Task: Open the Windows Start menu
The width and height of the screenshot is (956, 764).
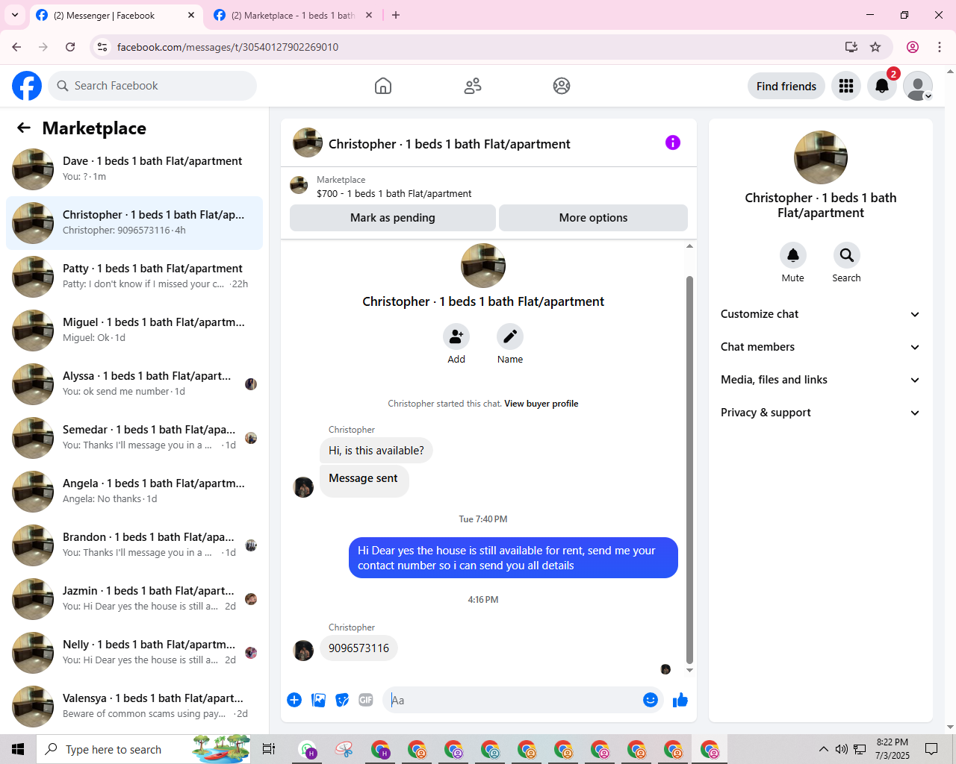Action: [18, 749]
